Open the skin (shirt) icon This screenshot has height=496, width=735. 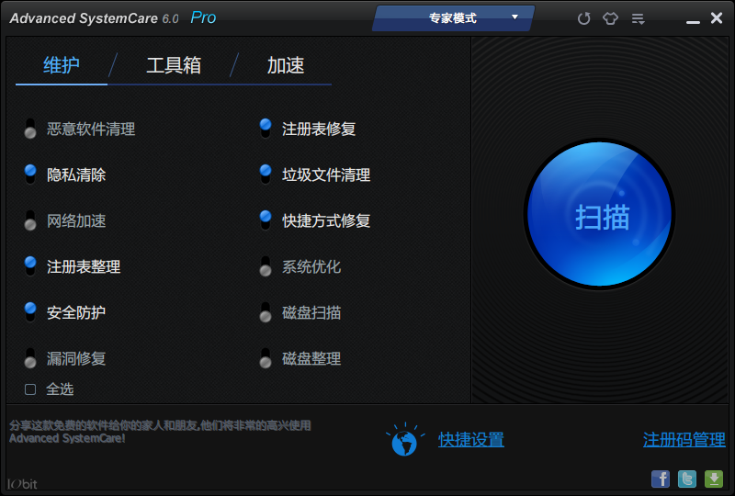point(610,18)
